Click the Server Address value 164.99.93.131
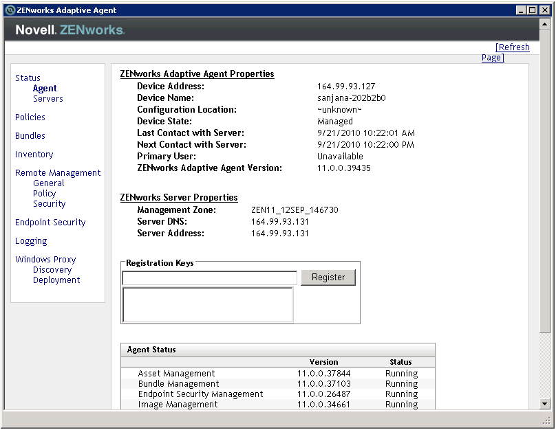Image resolution: width=556 pixels, height=430 pixels. coord(280,234)
